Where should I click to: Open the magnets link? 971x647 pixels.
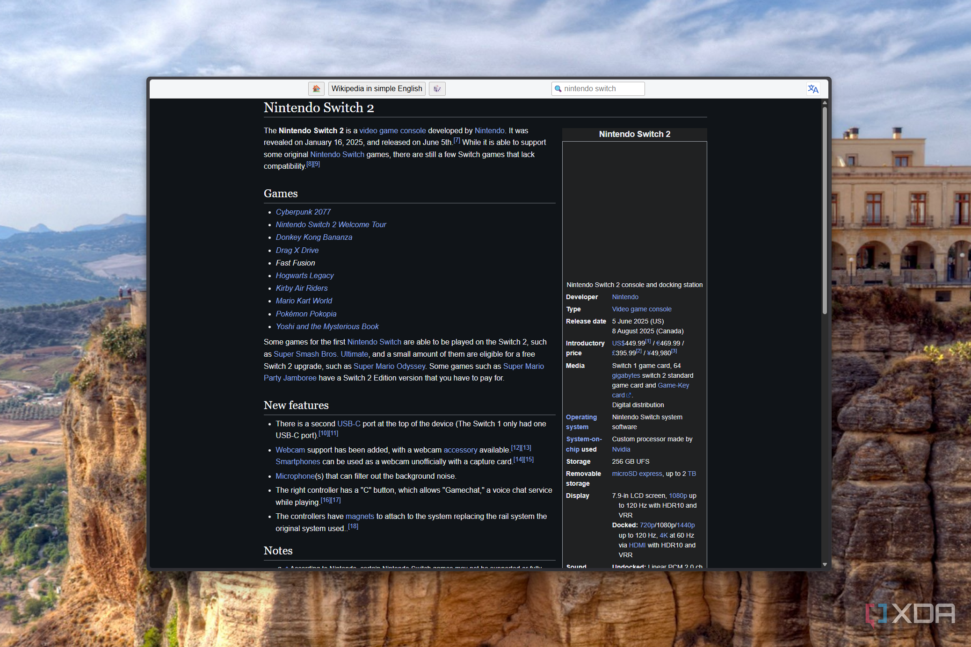coord(360,516)
